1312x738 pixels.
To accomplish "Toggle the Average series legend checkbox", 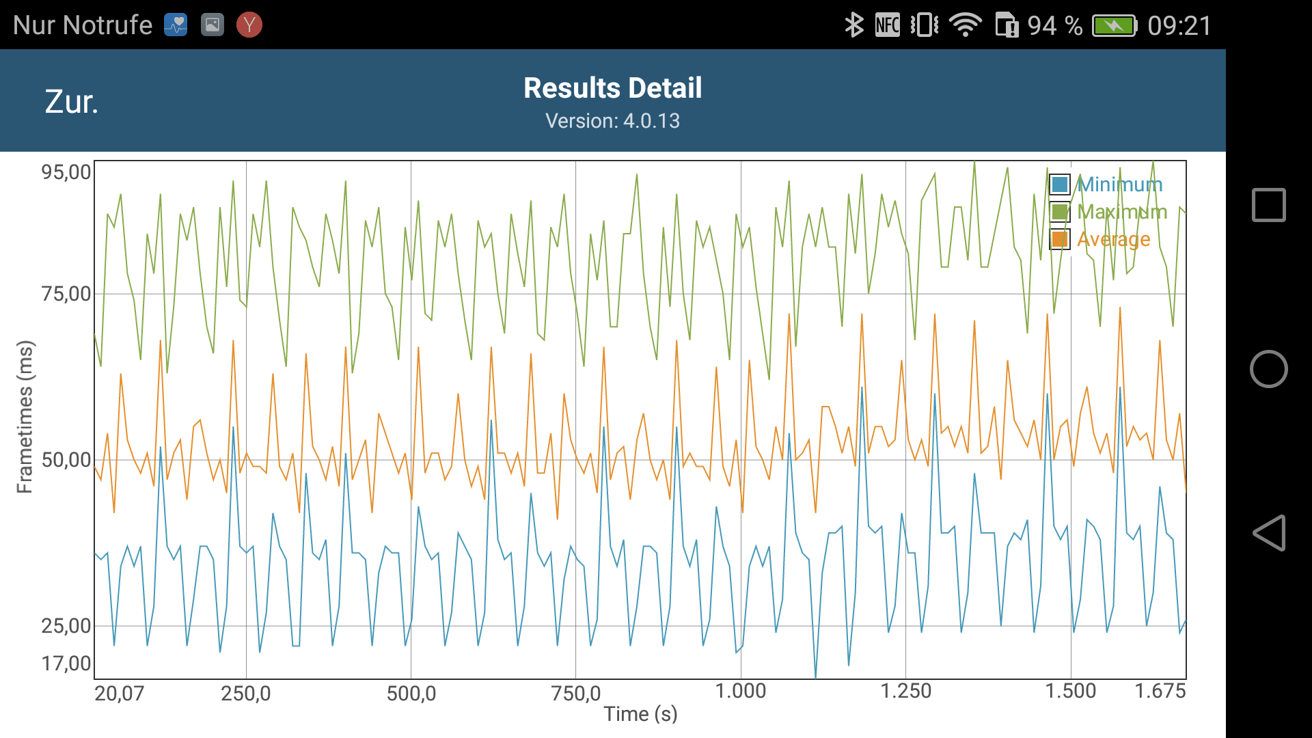I will tap(1060, 239).
